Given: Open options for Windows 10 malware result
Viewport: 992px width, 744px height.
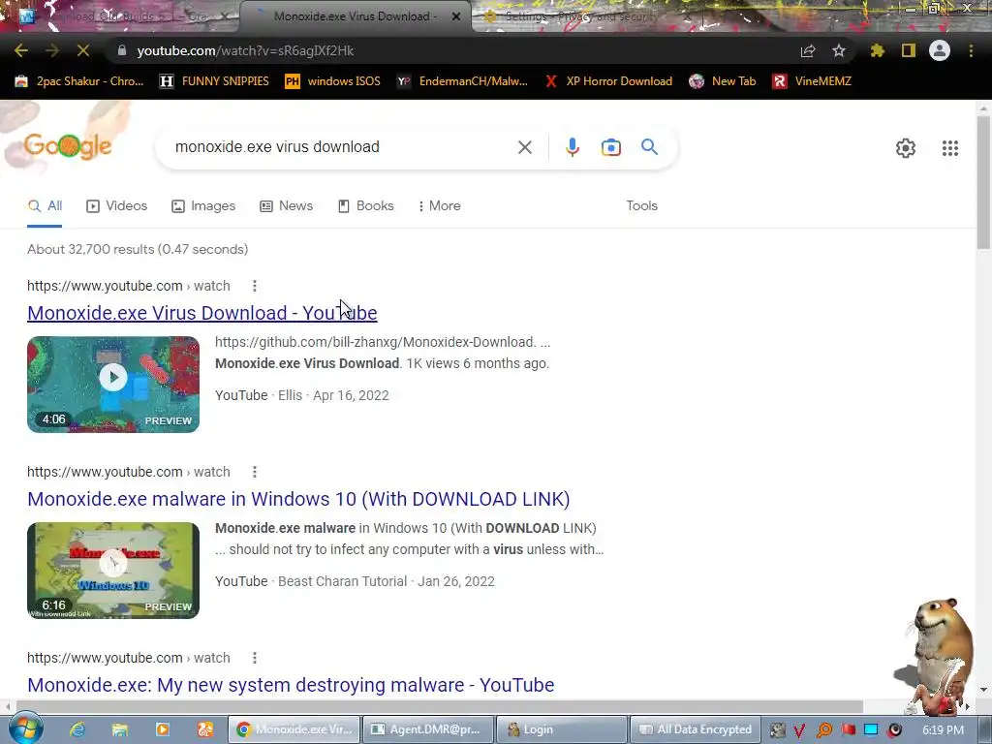Looking at the screenshot, I should tap(255, 472).
